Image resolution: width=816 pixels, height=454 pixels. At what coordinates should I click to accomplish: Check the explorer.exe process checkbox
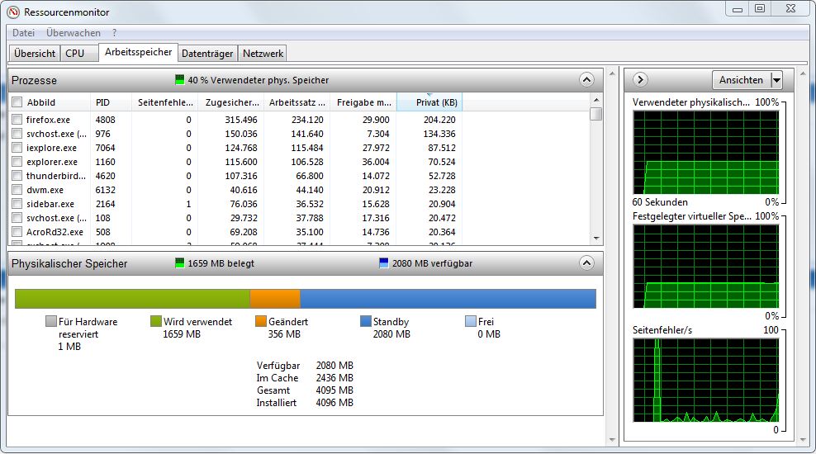click(x=17, y=161)
